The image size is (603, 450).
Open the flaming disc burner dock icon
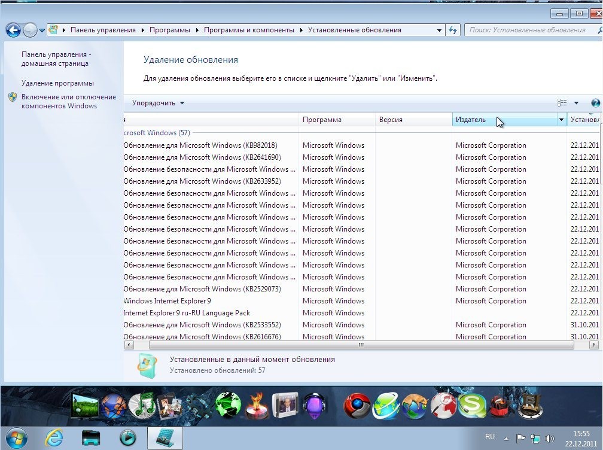(x=257, y=406)
